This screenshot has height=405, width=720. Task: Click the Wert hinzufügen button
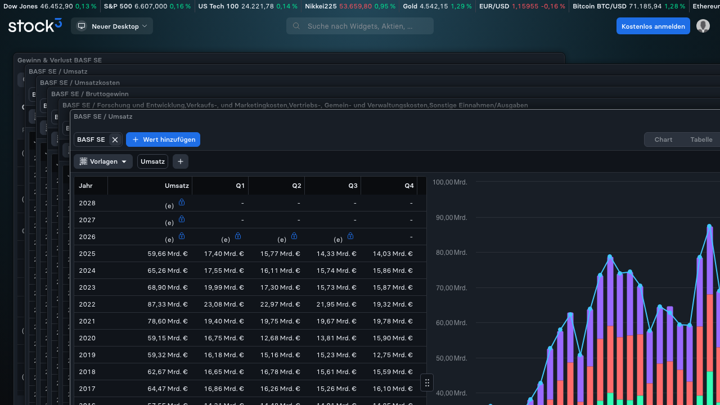[163, 139]
